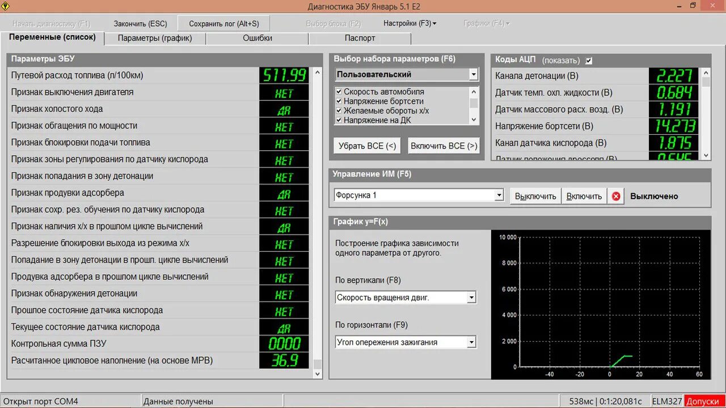The width and height of the screenshot is (726, 408).
Task: Select Продувка адсорбера в прошлом цикле row
Action: pyautogui.click(x=160, y=277)
